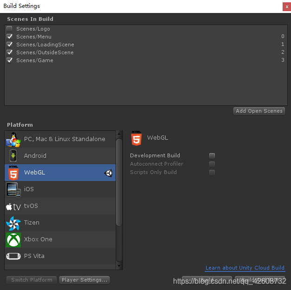Click the Switch Platform button
The height and width of the screenshot is (290, 291).
click(x=32, y=280)
